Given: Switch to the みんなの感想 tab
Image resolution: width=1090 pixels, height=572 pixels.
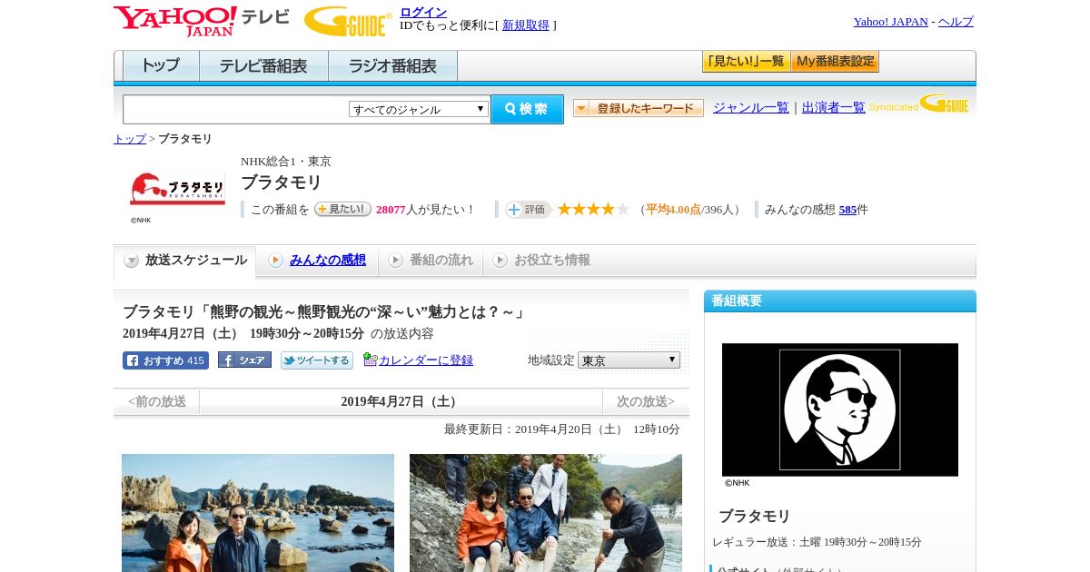Looking at the screenshot, I should coord(328,261).
